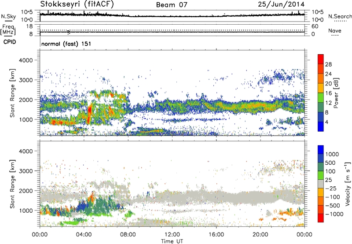The height and width of the screenshot is (244, 352).
Task: Click the 04:00 time tick label
Action: pos(84,235)
